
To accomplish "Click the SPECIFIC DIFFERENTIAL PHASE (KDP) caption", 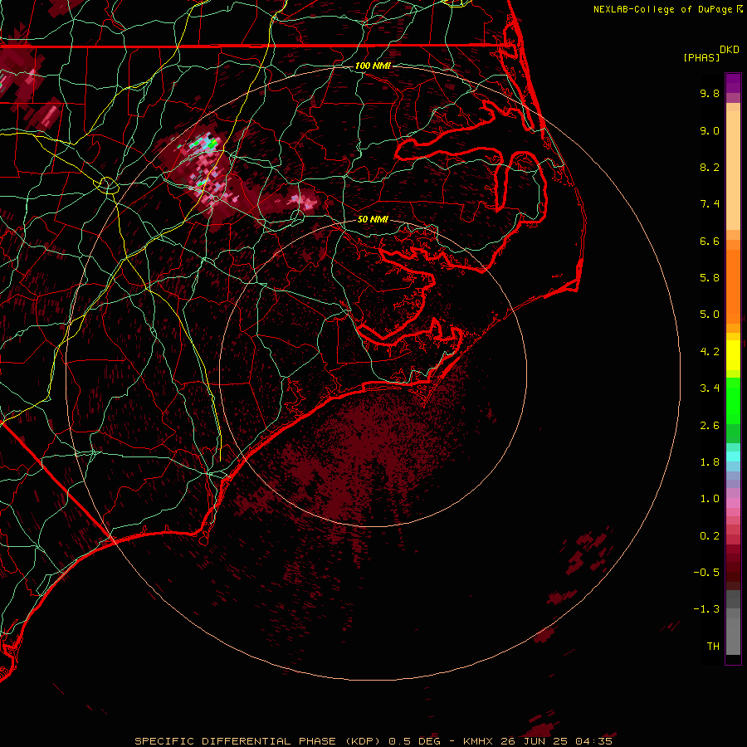I will point(258,741).
